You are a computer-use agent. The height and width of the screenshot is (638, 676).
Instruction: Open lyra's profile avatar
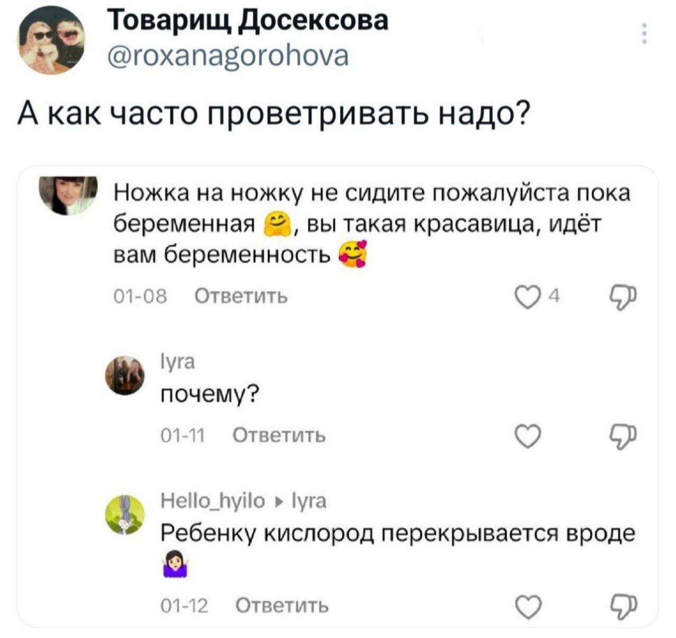click(125, 375)
